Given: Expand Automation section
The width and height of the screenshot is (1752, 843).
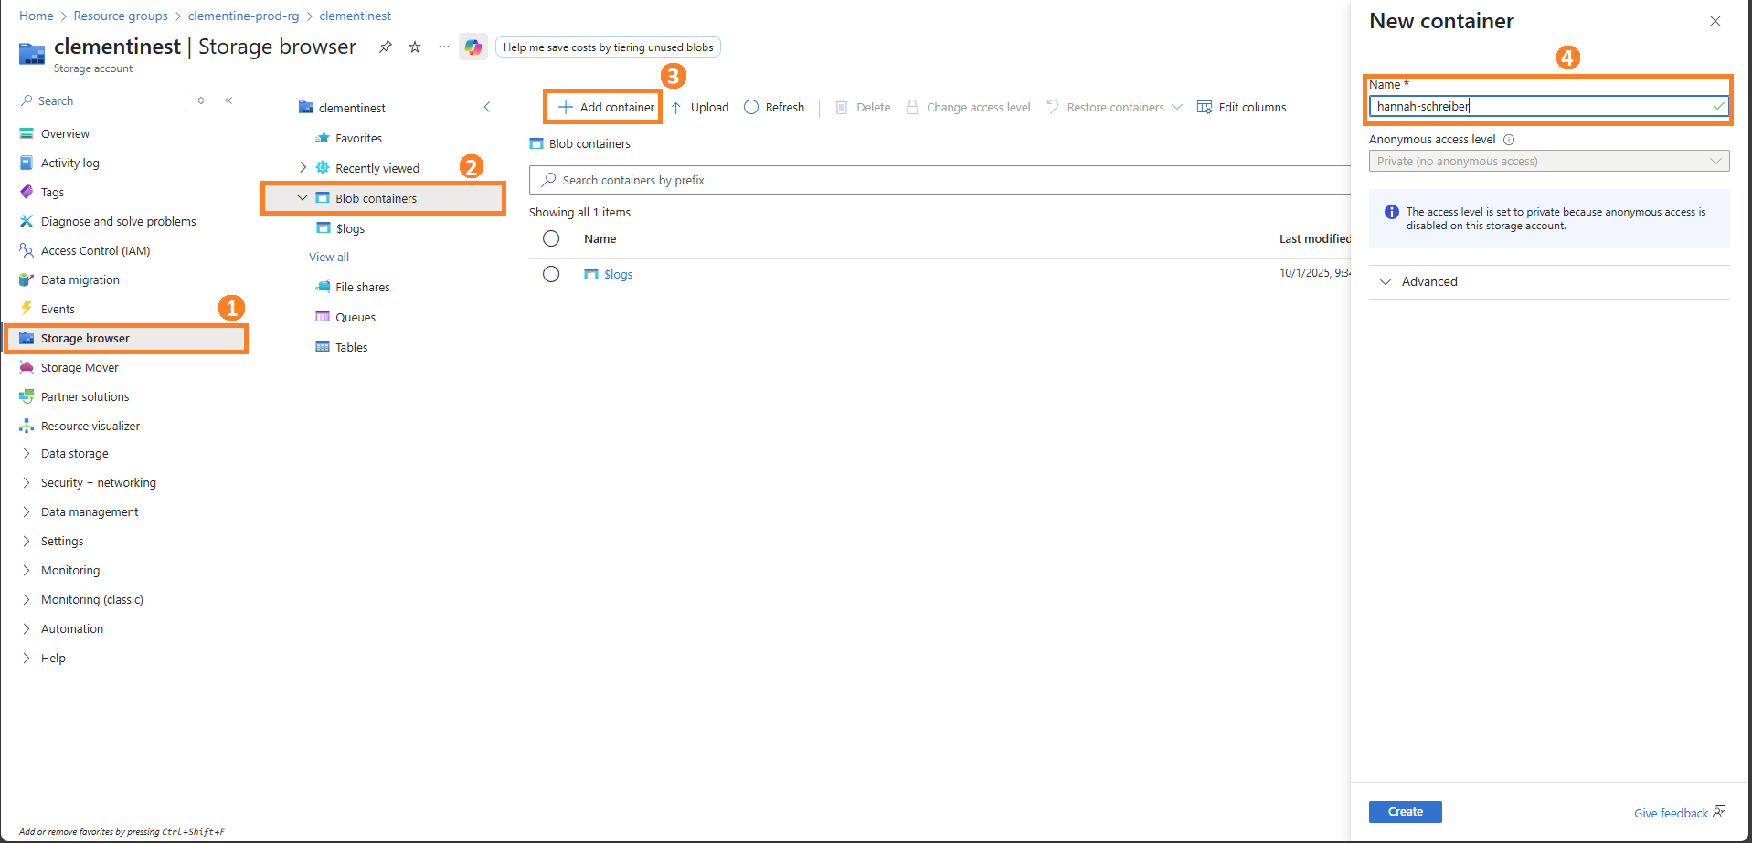Looking at the screenshot, I should pos(27,628).
